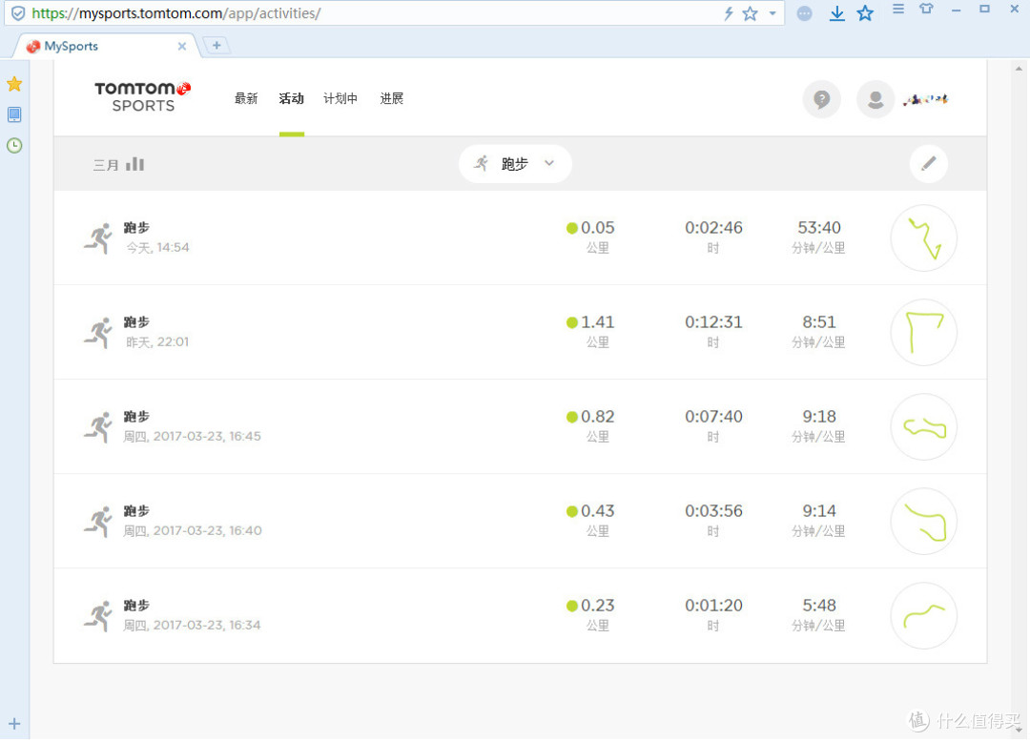Click the pencil edit button
The image size is (1030, 742).
pyautogui.click(x=928, y=163)
